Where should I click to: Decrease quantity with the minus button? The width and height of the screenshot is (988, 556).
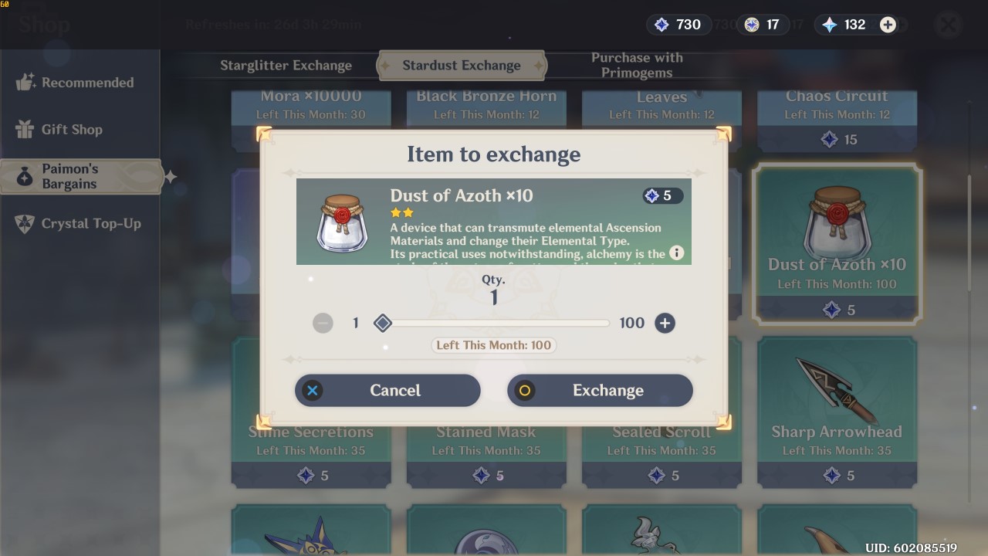[x=323, y=323]
